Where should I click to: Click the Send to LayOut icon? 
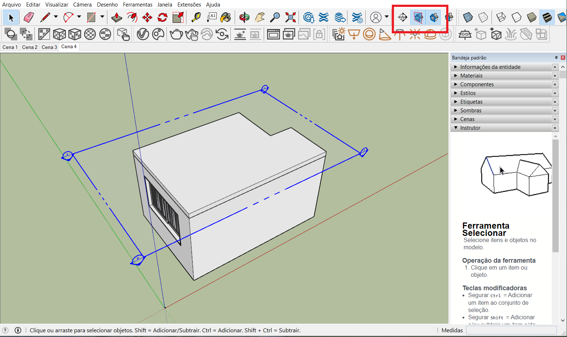tap(340, 17)
